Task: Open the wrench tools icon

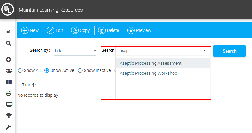Action: (x=8, y=127)
